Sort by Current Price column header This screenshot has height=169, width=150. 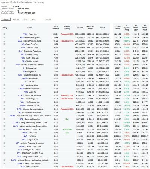tap(118, 28)
